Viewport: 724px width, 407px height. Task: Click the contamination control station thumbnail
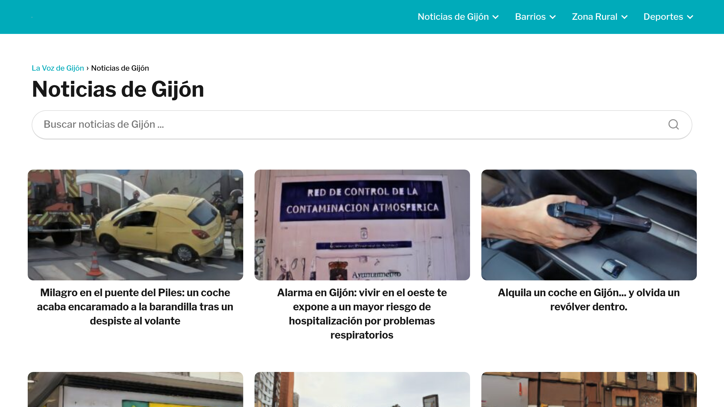tap(362, 225)
